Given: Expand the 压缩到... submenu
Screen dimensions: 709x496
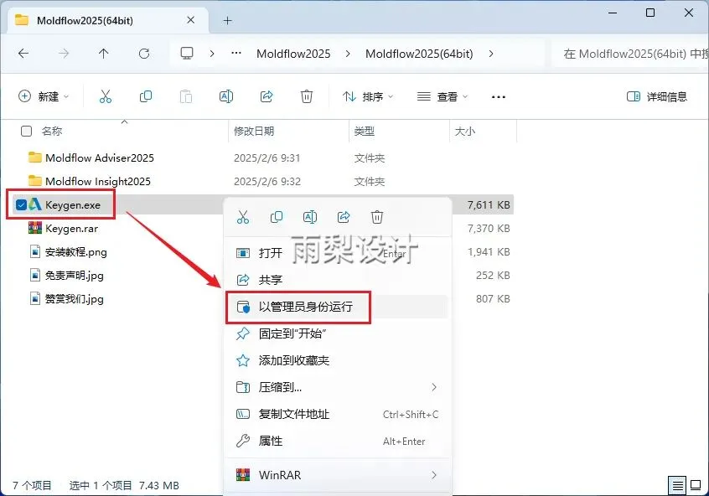Looking at the screenshot, I should (x=433, y=387).
